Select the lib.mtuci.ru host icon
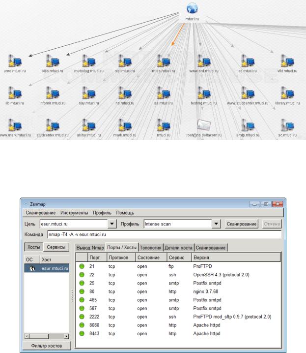This screenshot has width=306, height=353. [x=15, y=93]
